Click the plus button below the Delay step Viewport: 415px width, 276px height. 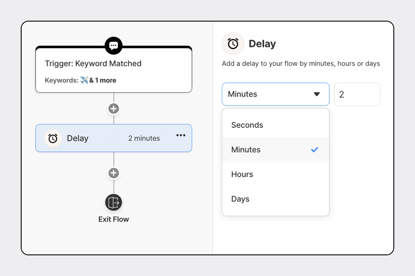[x=114, y=173]
